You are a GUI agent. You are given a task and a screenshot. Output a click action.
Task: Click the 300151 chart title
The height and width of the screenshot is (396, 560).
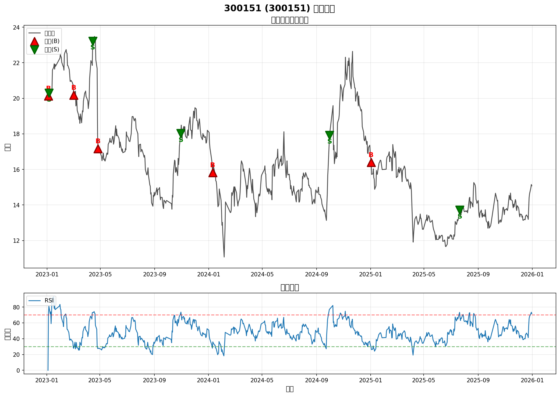pyautogui.click(x=279, y=8)
